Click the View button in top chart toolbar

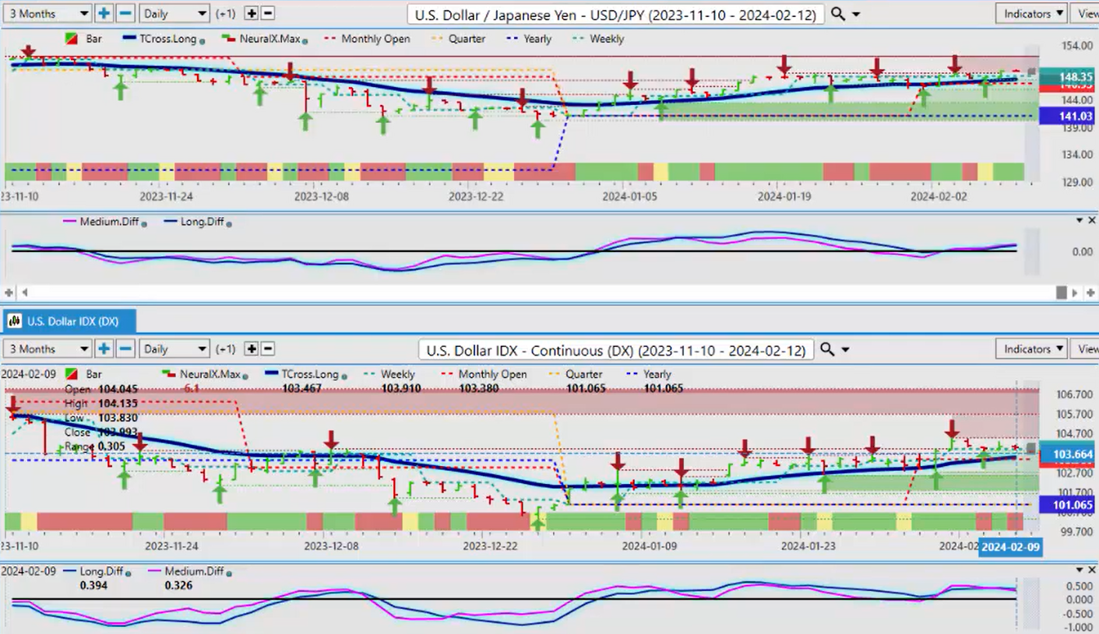tap(1085, 13)
